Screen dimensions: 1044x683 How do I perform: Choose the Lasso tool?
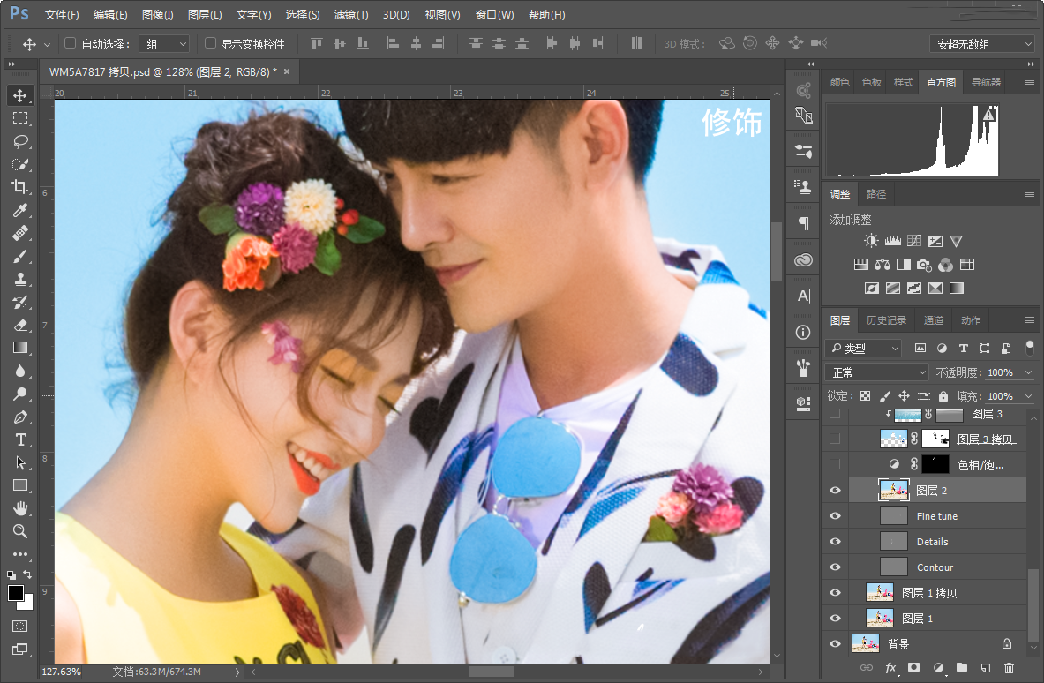tap(20, 141)
